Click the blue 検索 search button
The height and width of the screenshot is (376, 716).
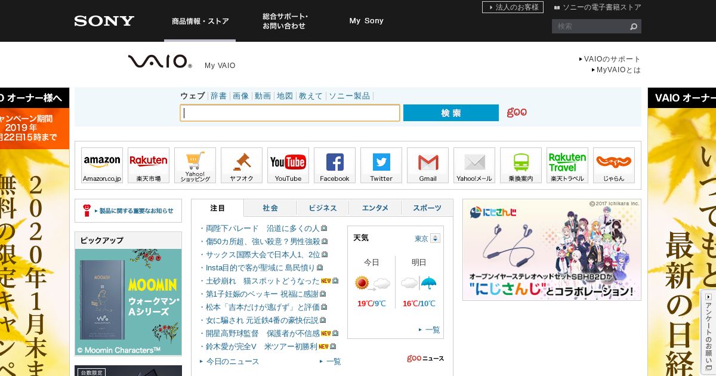tap(451, 113)
